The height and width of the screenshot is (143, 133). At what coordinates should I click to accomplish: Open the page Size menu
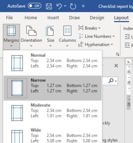tap(50, 37)
